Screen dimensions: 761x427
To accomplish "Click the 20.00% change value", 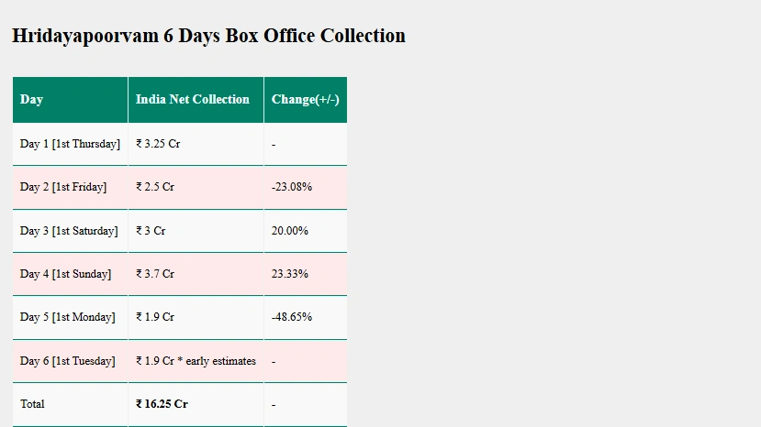I will click(290, 231).
